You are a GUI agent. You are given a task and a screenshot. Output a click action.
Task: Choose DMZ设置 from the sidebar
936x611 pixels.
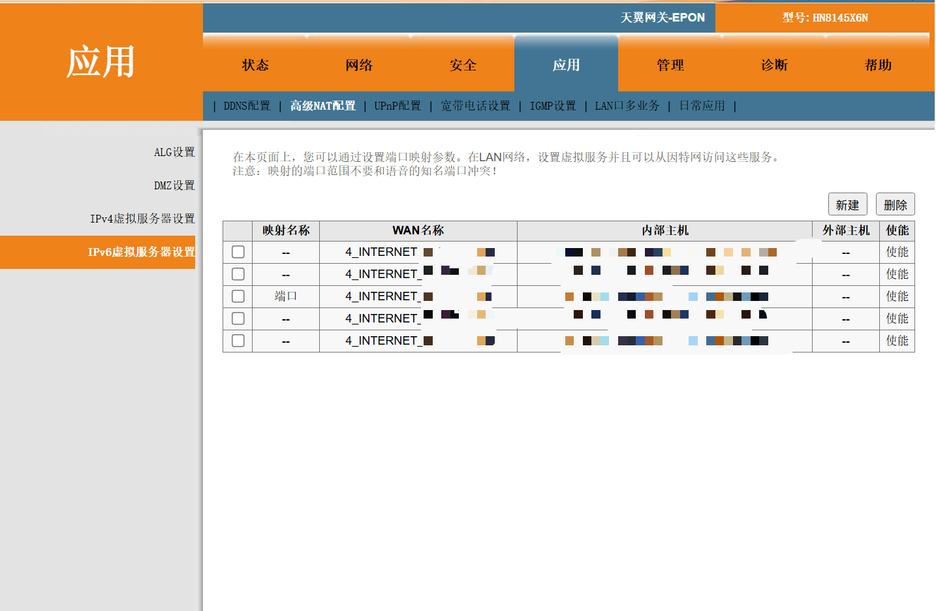pos(174,185)
